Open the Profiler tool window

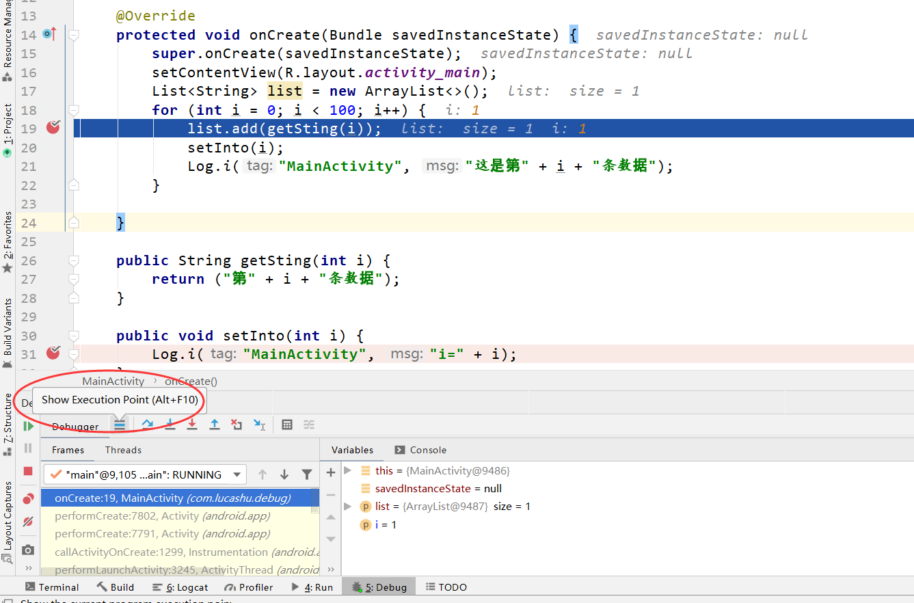click(249, 587)
